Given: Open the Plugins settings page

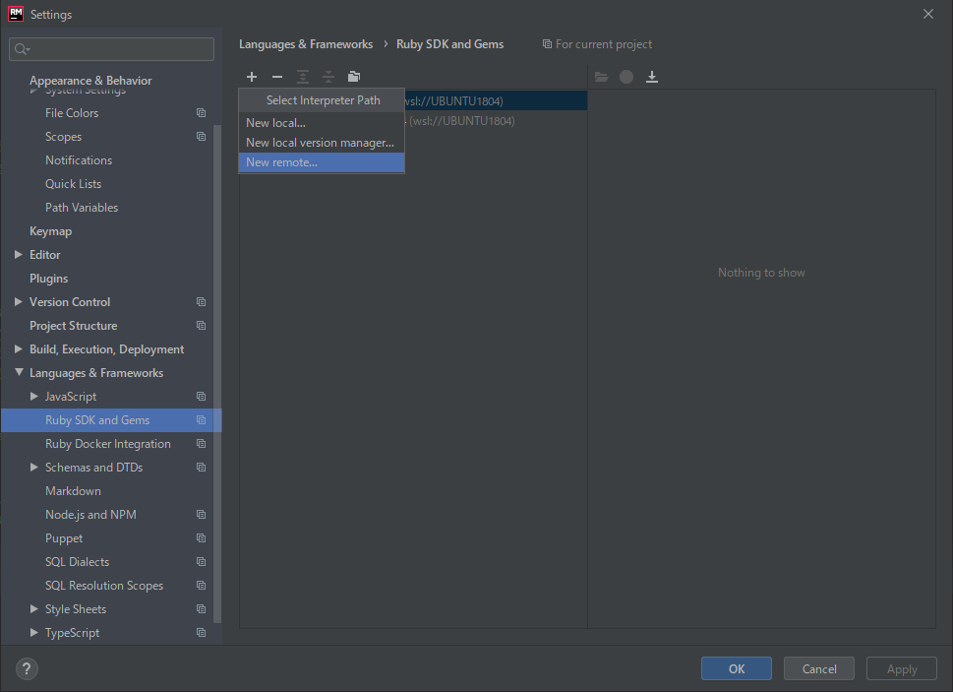Looking at the screenshot, I should (x=48, y=279).
